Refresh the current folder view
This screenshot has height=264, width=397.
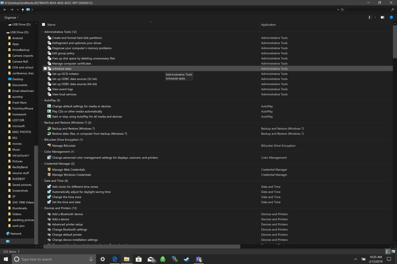342,10
